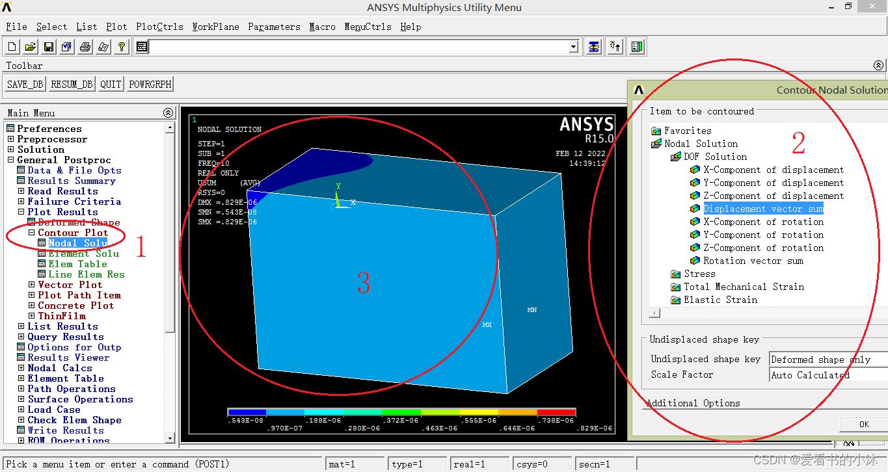Click the printer Image Capture icon
This screenshot has height=472, width=888.
pyautogui.click(x=85, y=47)
